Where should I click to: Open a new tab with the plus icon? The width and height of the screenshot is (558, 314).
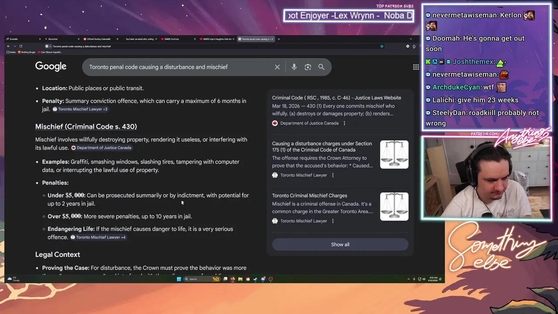[279, 39]
